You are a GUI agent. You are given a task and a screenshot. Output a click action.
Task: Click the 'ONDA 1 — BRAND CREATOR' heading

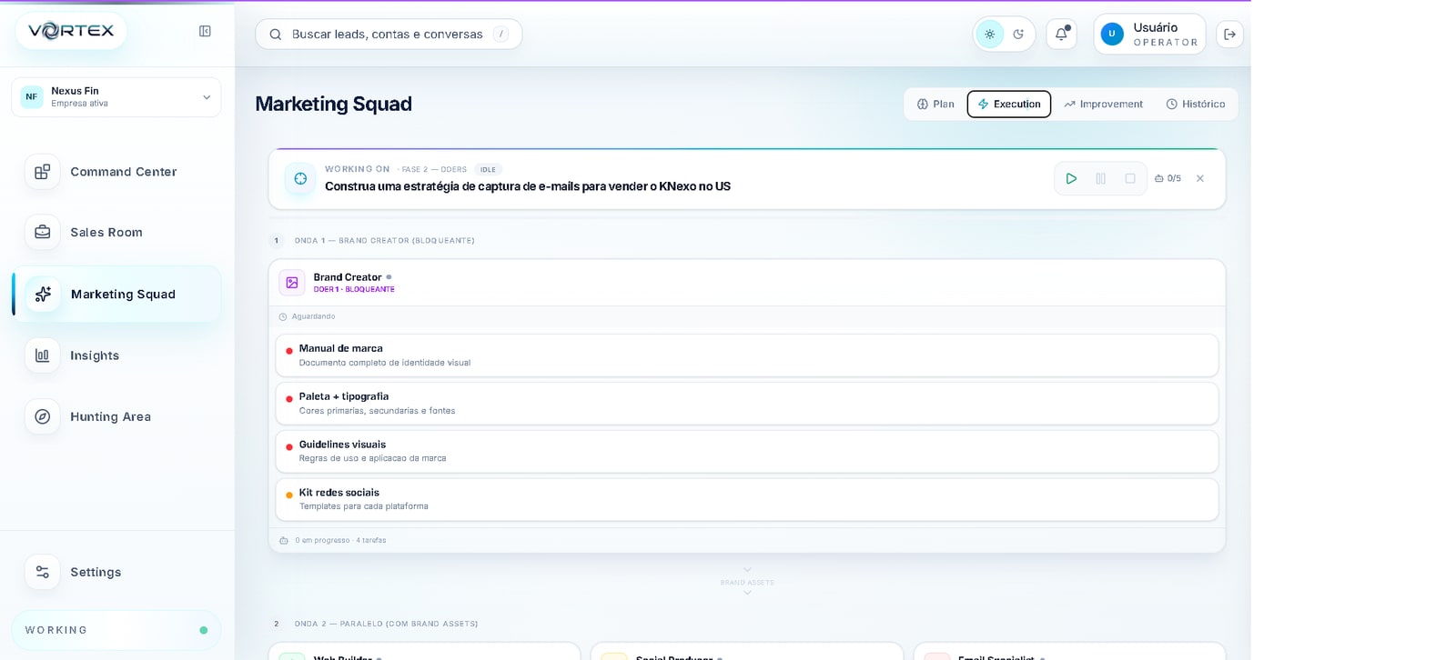click(384, 241)
